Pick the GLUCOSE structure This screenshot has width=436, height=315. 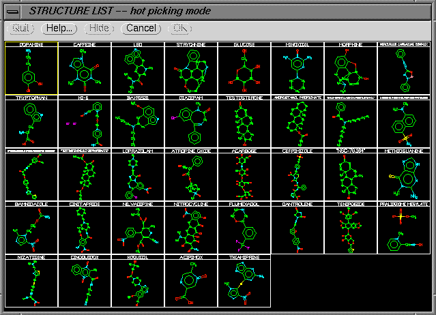tap(244, 71)
